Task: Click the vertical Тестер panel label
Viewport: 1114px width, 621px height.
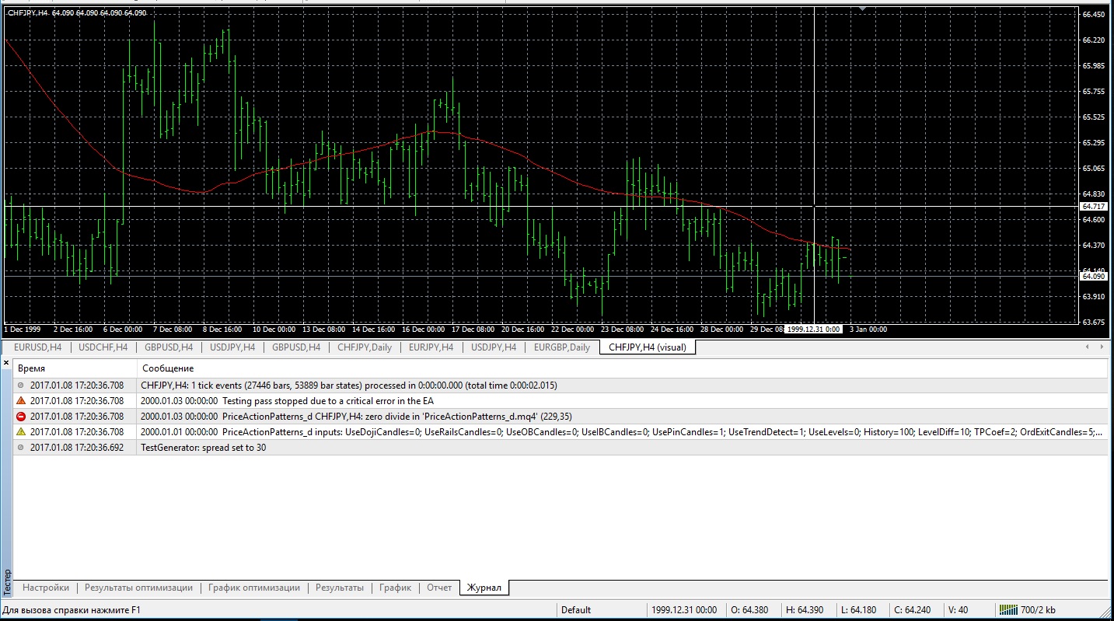Action: point(7,581)
